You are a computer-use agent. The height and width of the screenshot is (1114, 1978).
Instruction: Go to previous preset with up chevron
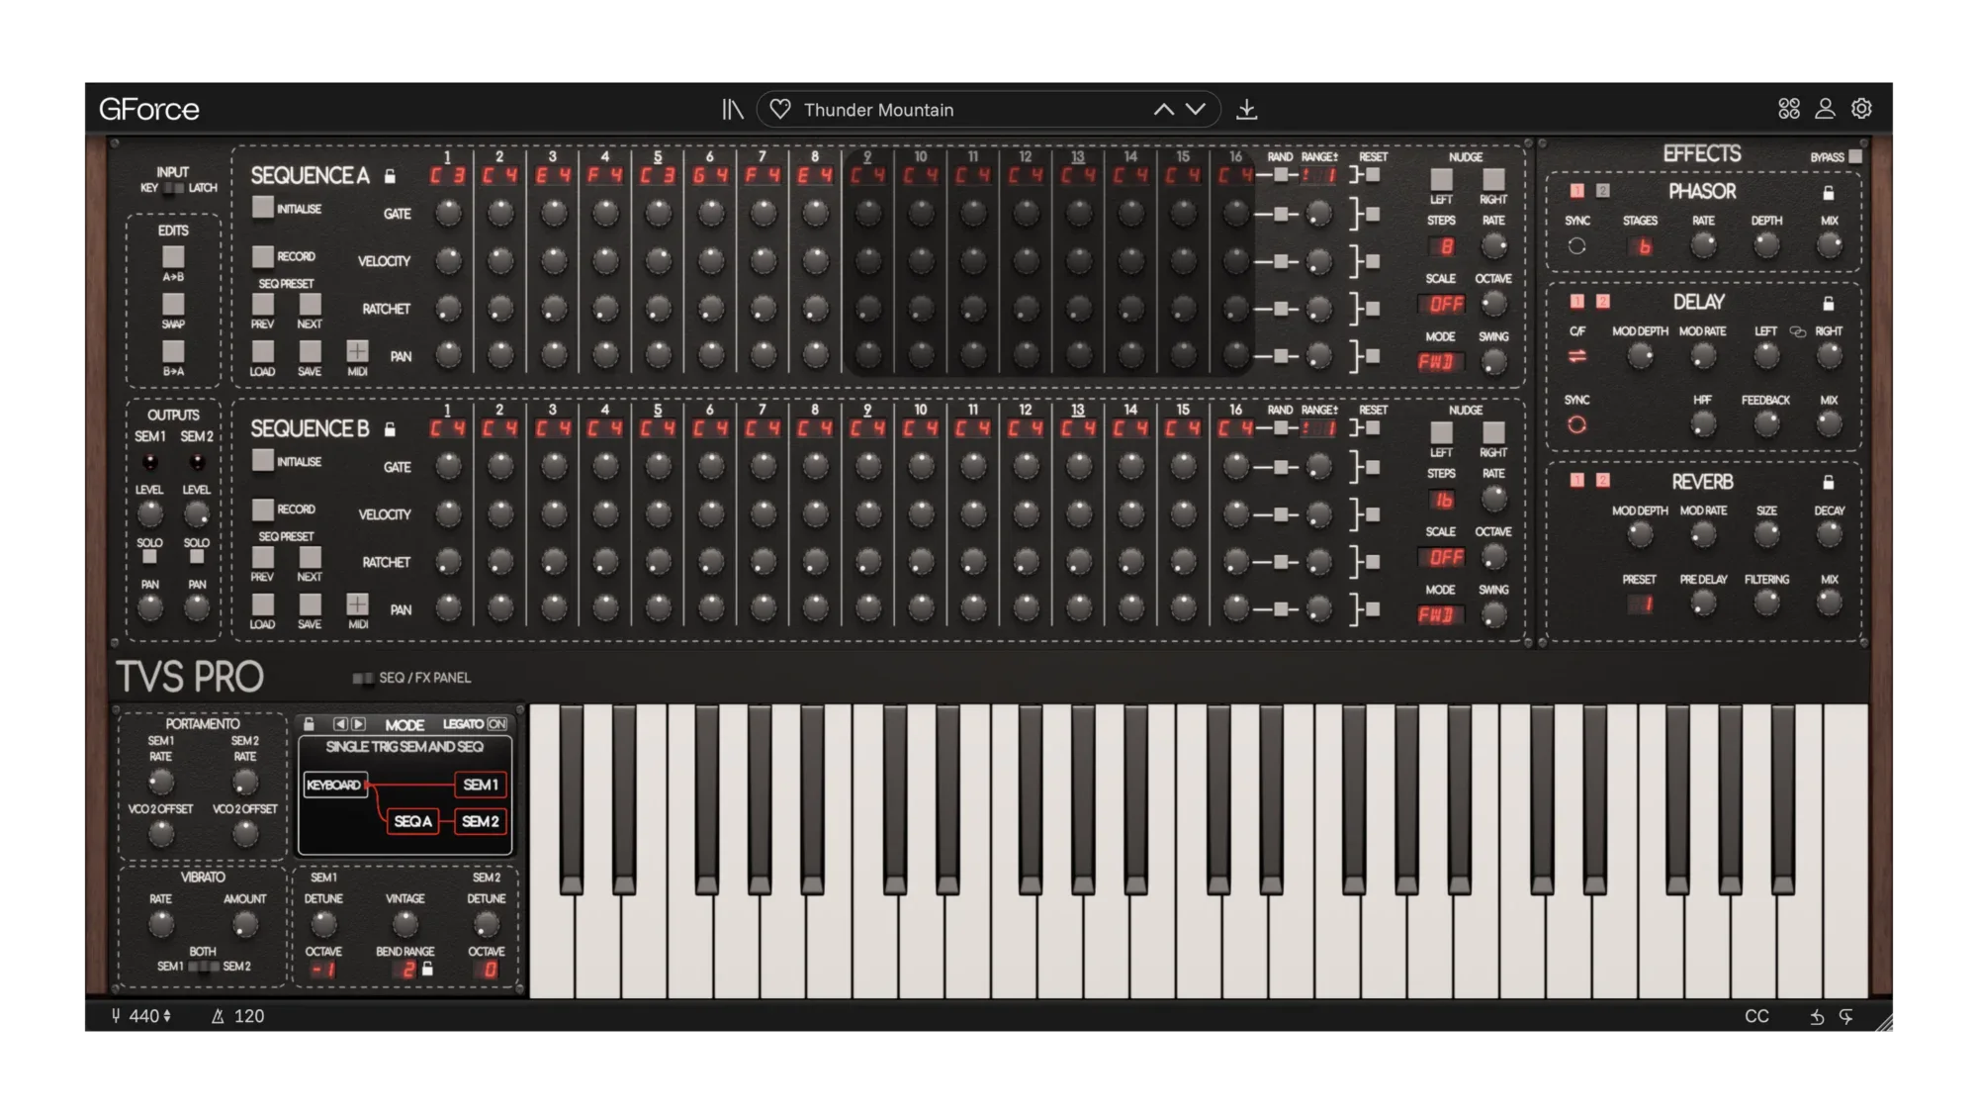pos(1164,110)
